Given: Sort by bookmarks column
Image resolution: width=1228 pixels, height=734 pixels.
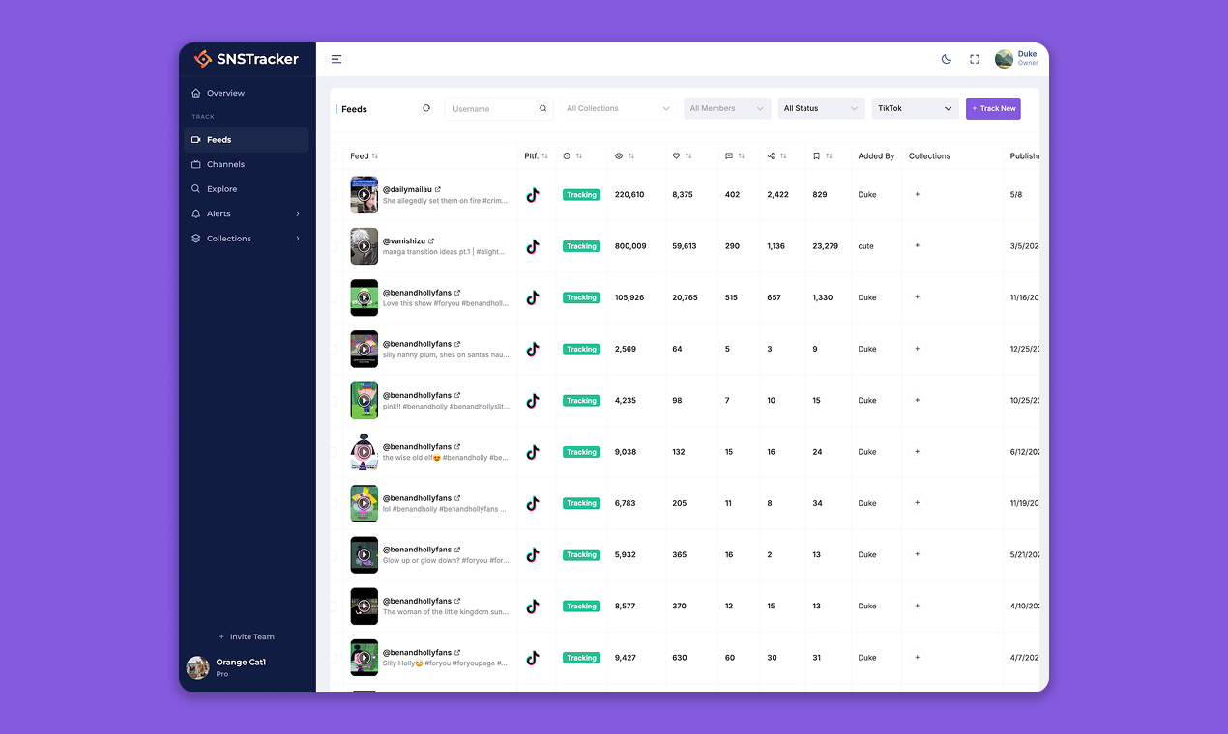Looking at the screenshot, I should tap(829, 156).
